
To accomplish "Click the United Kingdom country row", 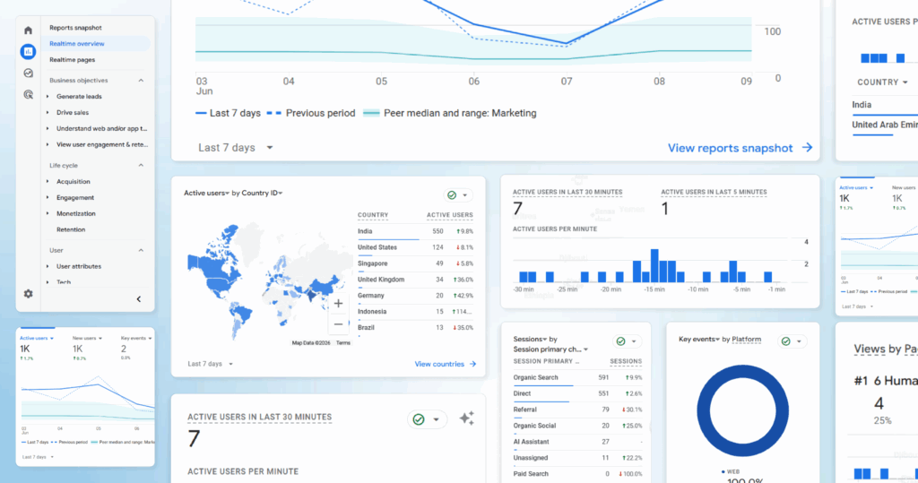I will point(416,280).
